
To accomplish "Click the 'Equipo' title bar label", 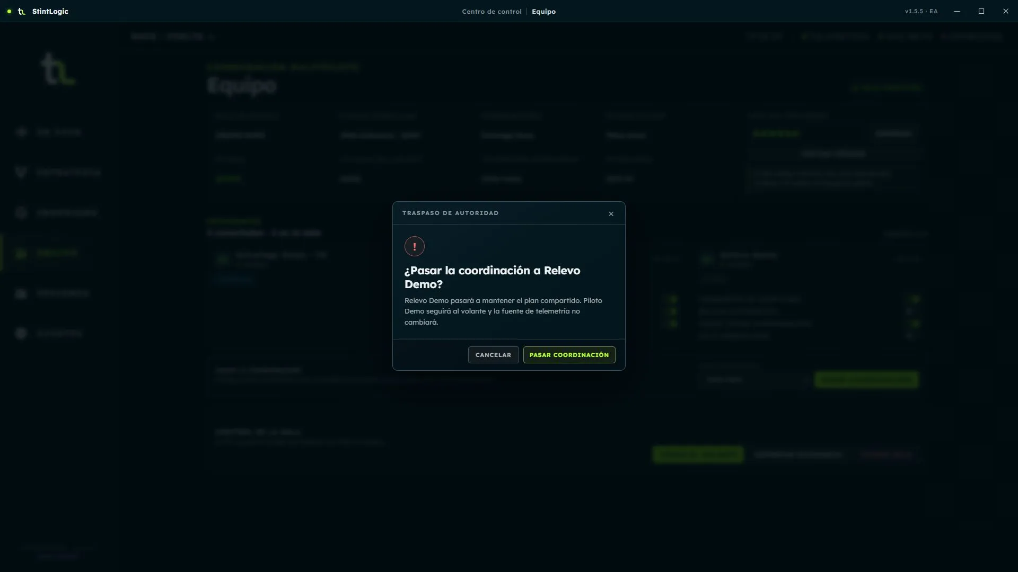I will 543,11.
